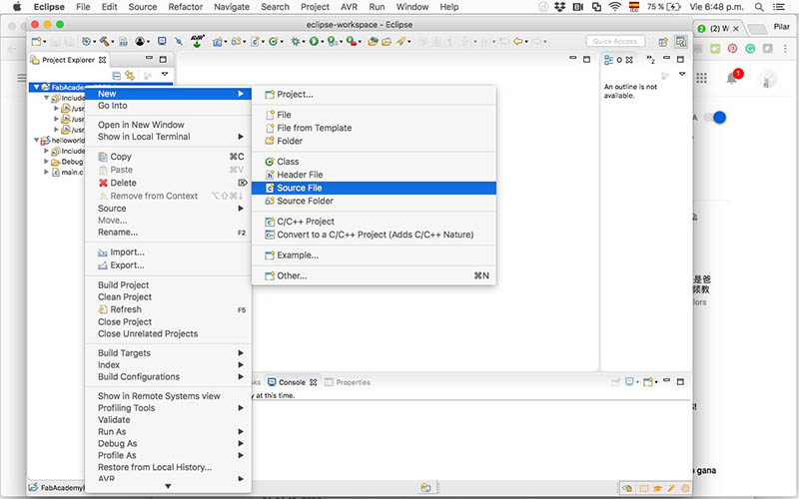Click the user profile toolbar icon

click(140, 41)
